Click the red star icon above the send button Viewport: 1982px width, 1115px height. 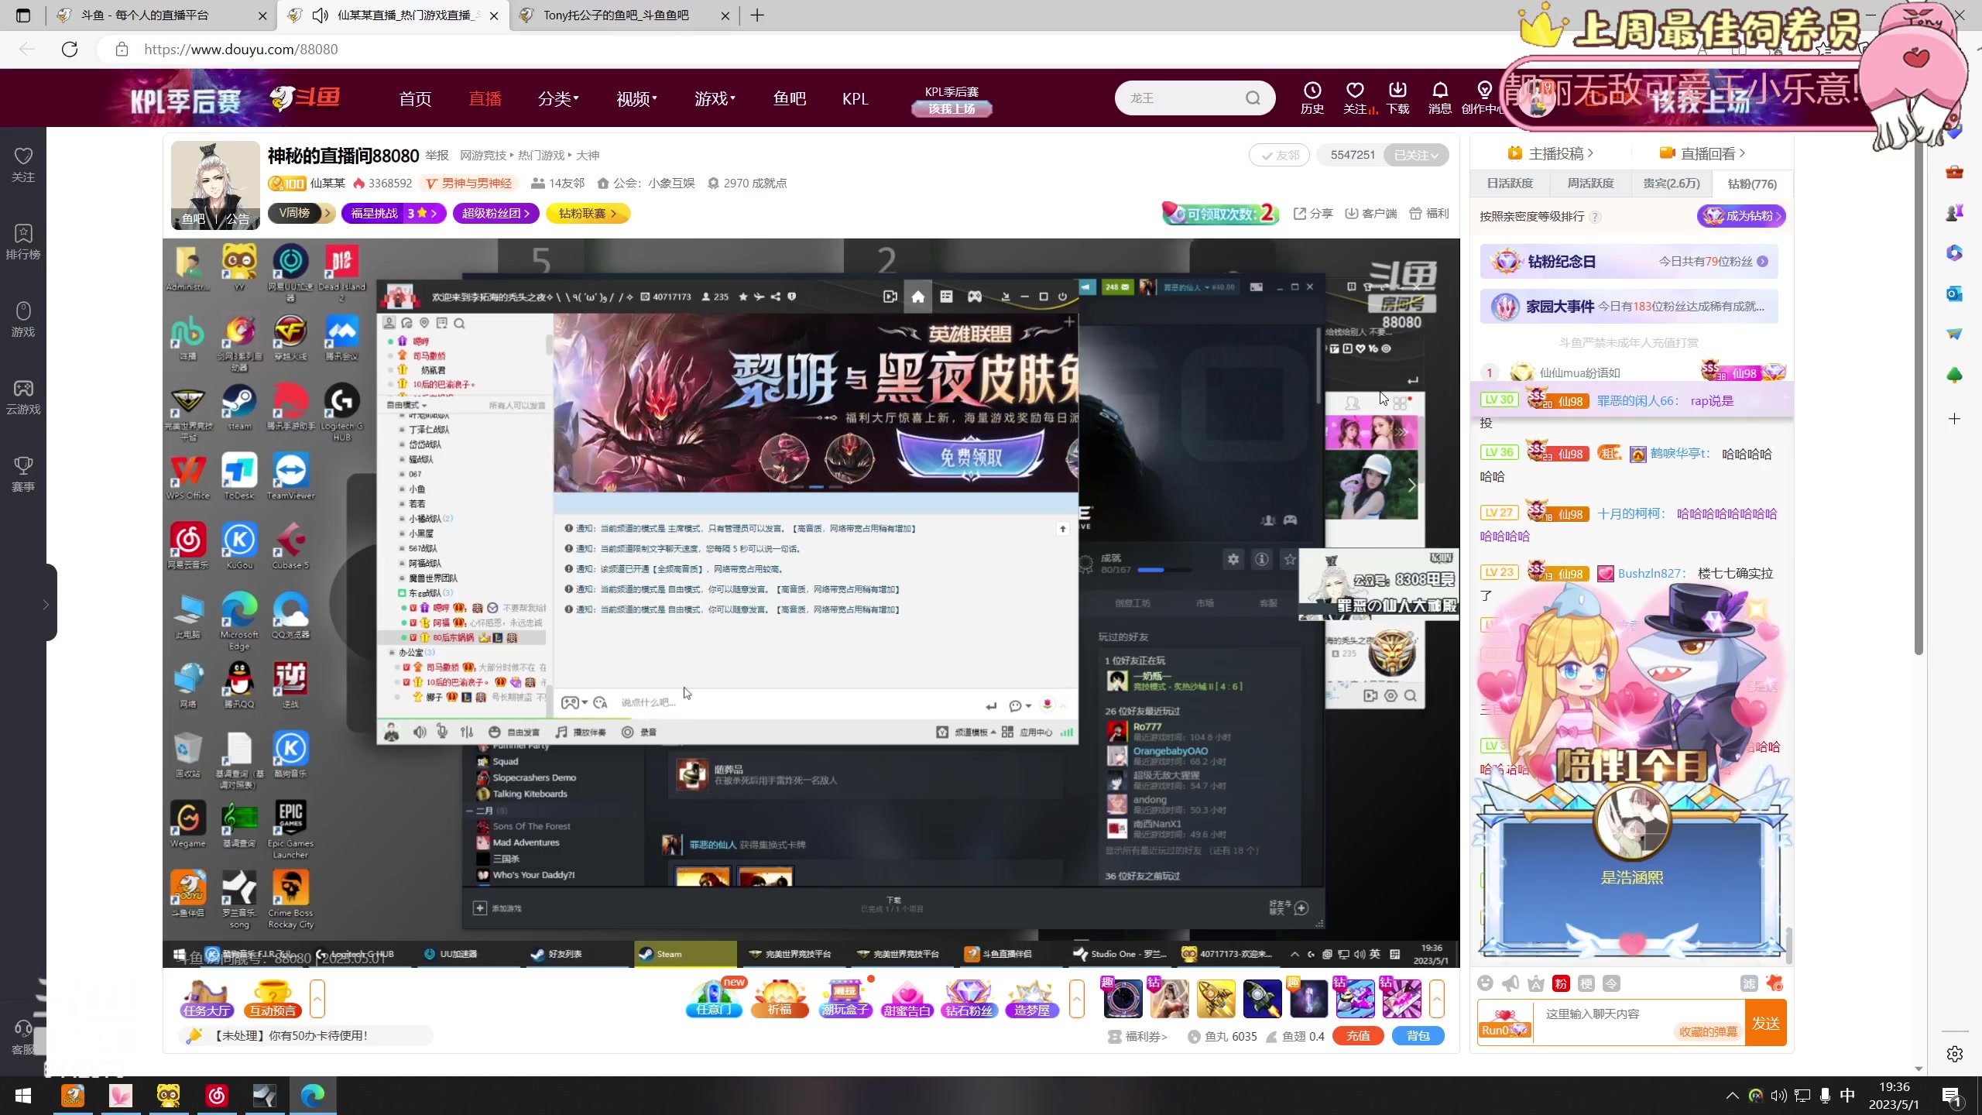pyautogui.click(x=1775, y=983)
